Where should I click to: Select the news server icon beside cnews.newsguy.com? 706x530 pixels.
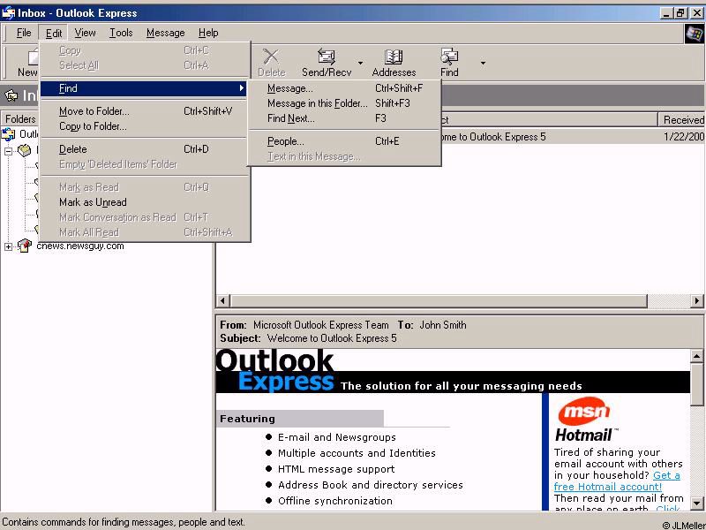coord(25,246)
